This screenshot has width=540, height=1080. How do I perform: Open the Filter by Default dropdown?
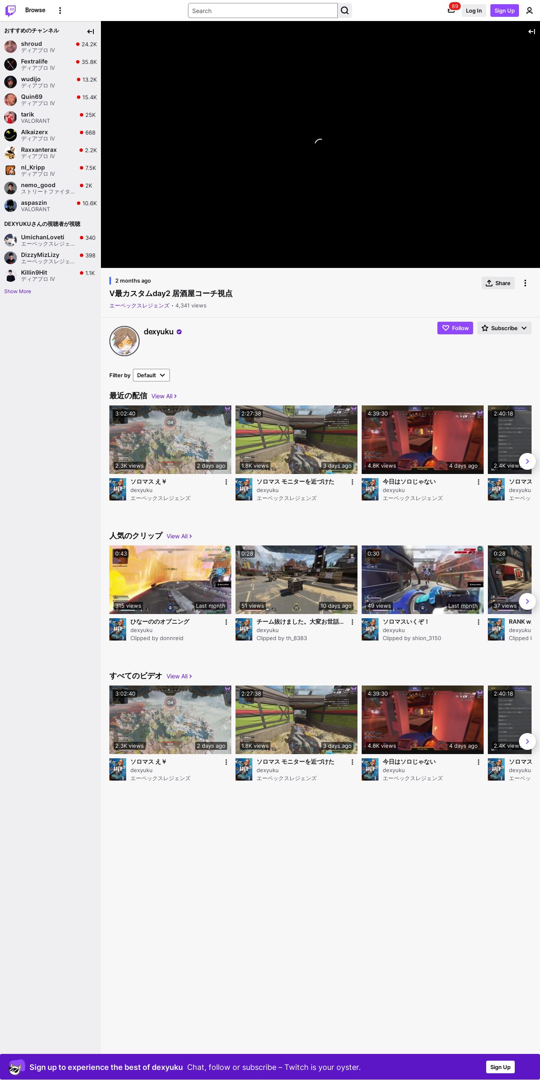pos(151,375)
